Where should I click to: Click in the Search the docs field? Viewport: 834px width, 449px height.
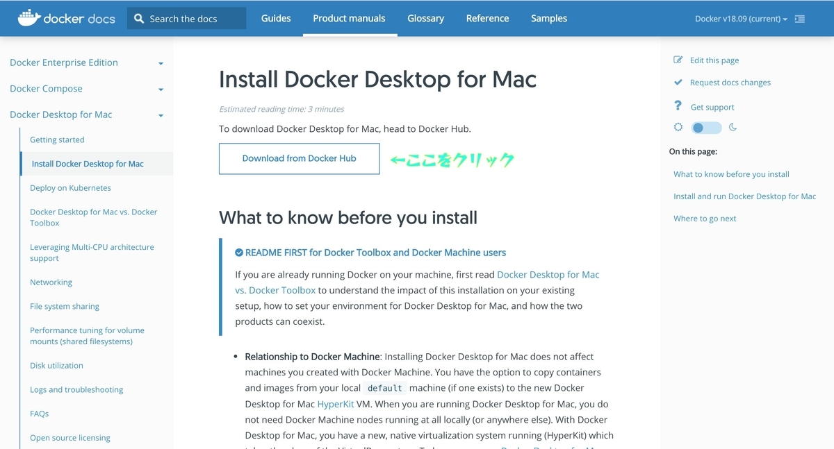(186, 19)
